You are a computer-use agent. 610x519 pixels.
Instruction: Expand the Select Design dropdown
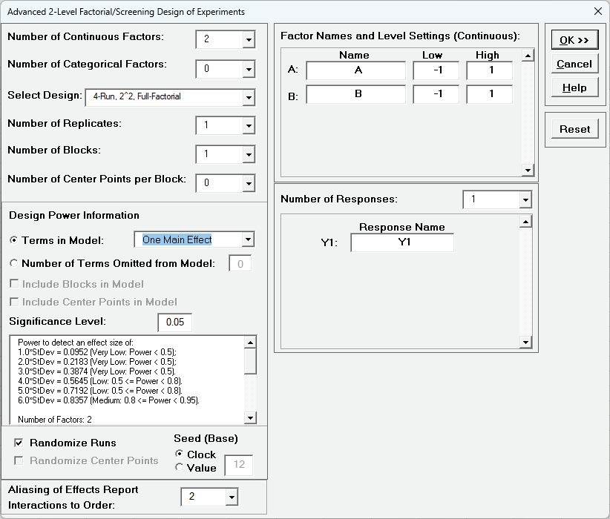point(248,97)
